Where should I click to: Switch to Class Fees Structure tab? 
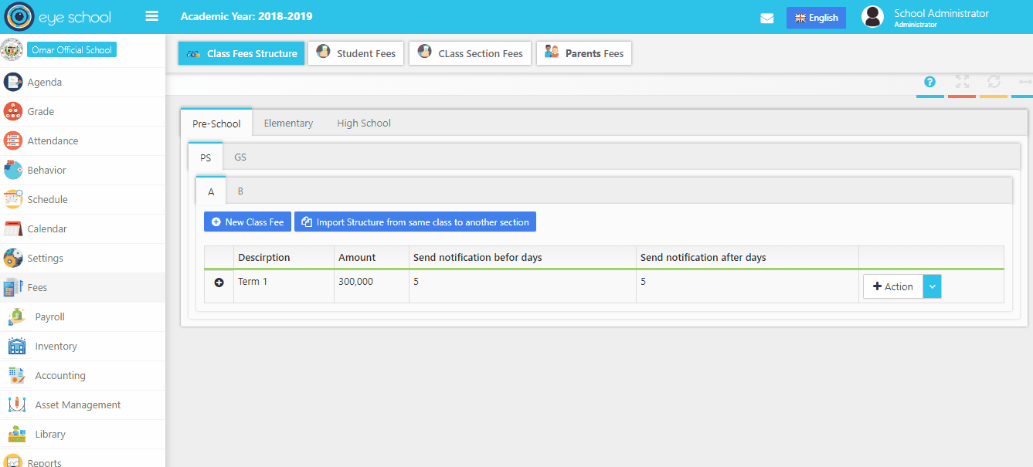pos(241,53)
